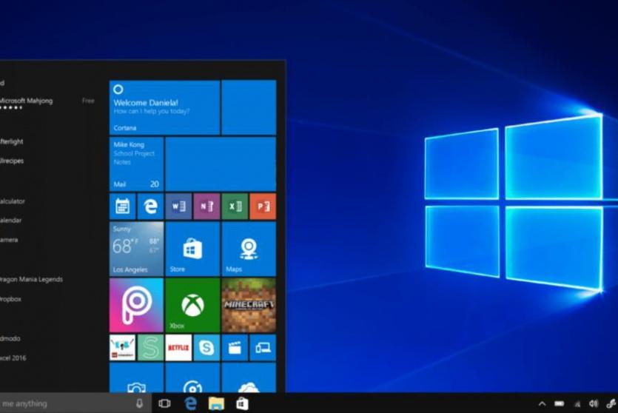
Task: Launch the Excel tile
Action: coord(235,206)
